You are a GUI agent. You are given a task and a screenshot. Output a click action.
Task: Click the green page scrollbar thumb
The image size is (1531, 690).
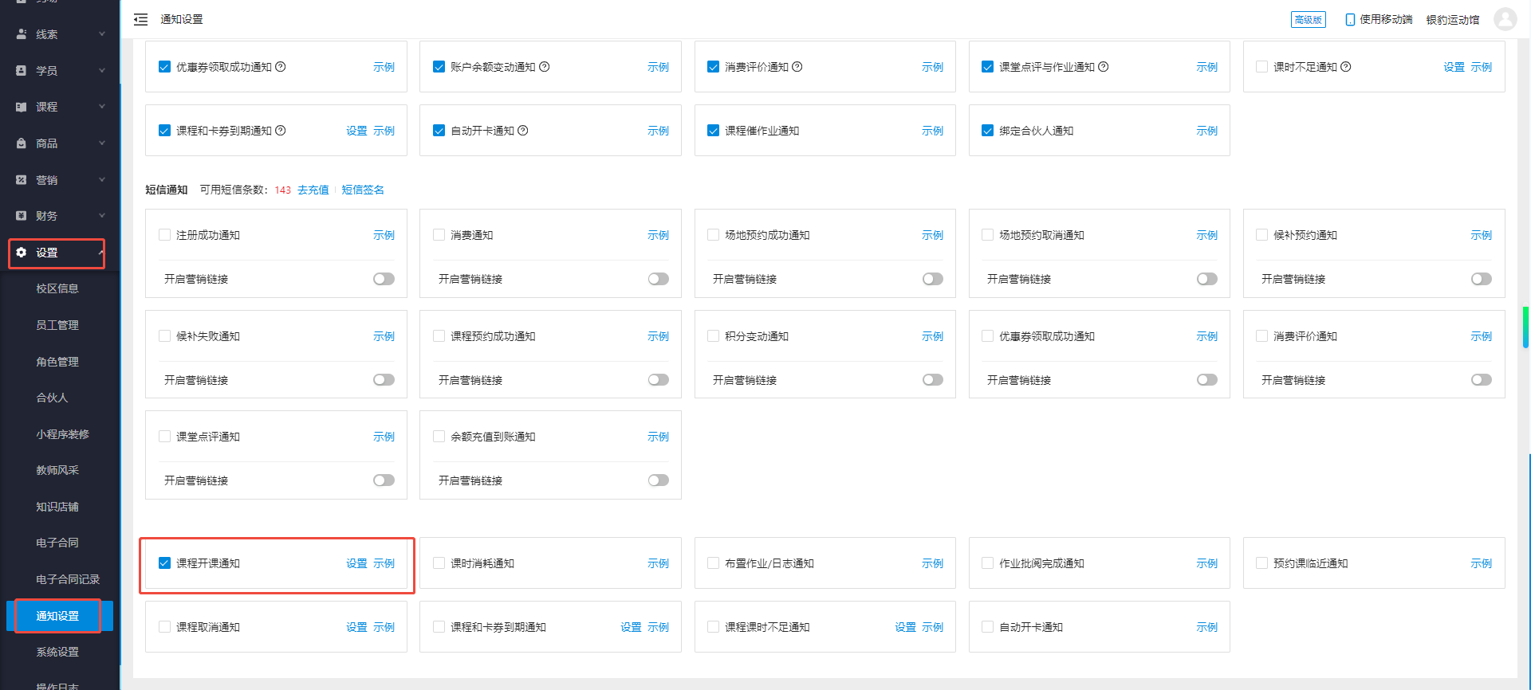point(1525,327)
